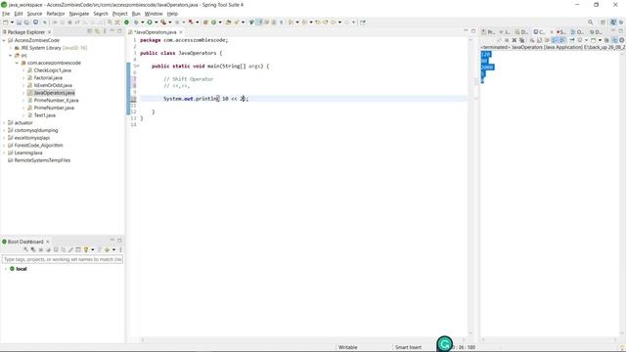Select the Boot Dashboard view tab
The height and width of the screenshot is (352, 626).
pyautogui.click(x=25, y=242)
